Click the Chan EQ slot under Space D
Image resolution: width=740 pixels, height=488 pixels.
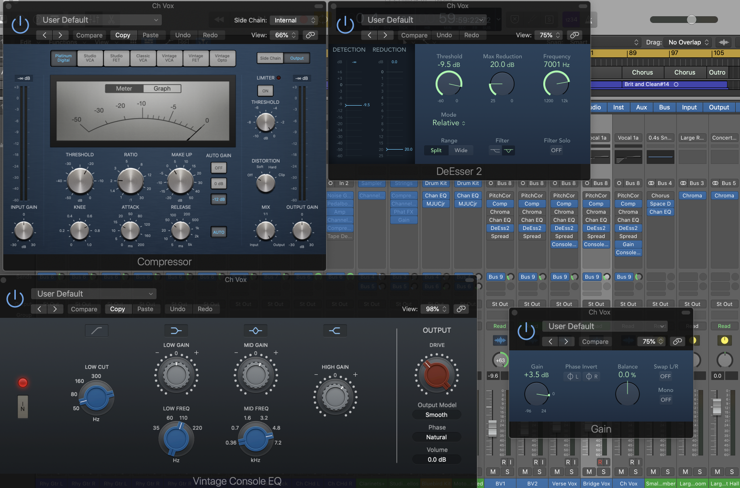(x=660, y=212)
